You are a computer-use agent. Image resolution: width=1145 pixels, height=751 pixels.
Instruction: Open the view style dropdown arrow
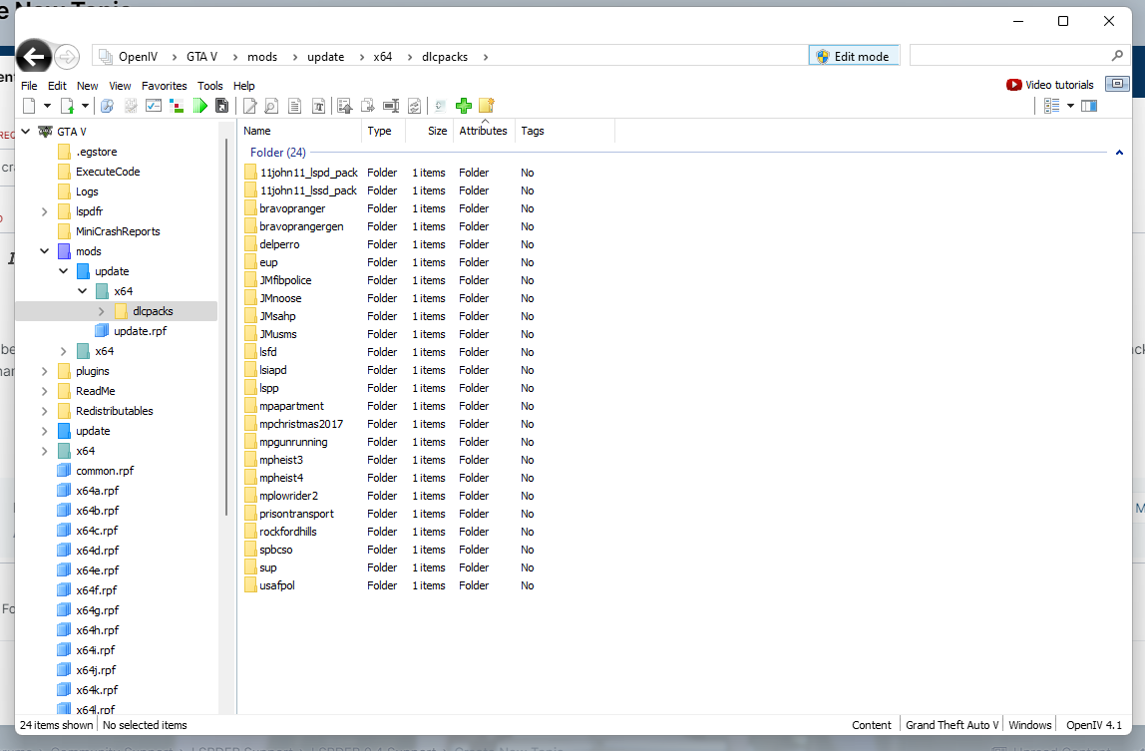[1070, 106]
